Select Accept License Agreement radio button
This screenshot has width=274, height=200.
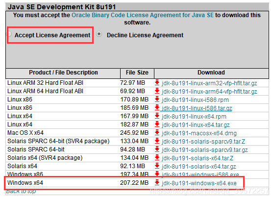point(10,34)
